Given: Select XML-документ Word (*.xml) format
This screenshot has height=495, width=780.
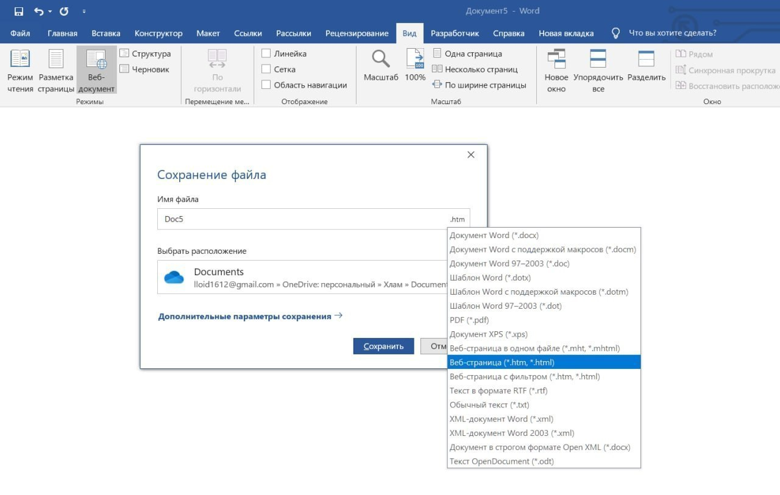Looking at the screenshot, I should [544, 419].
